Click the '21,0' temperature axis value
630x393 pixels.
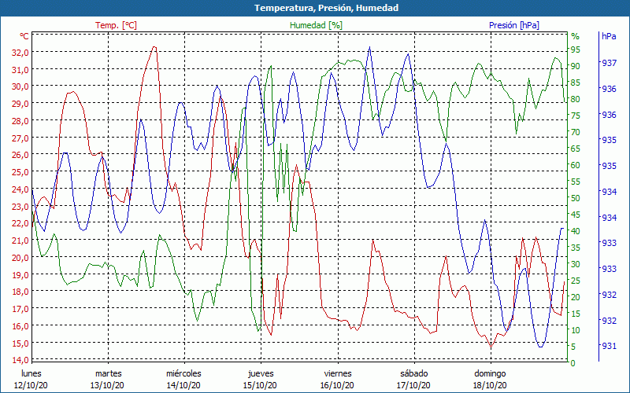coord(21,241)
